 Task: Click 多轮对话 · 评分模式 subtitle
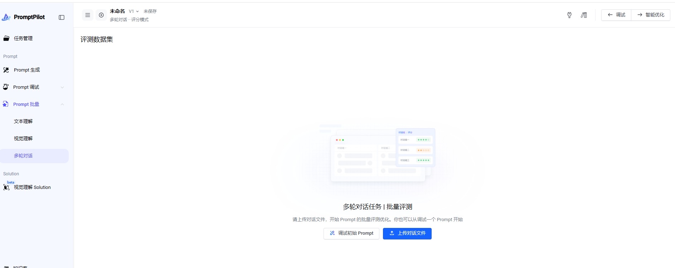coord(129,20)
